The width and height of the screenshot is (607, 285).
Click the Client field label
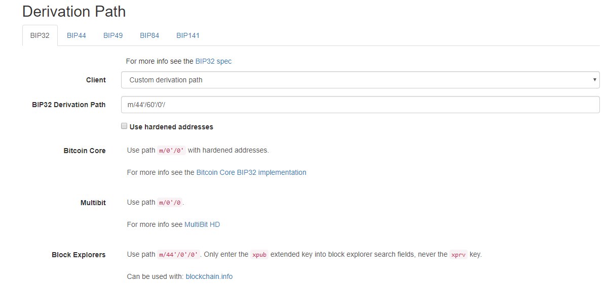(x=96, y=80)
